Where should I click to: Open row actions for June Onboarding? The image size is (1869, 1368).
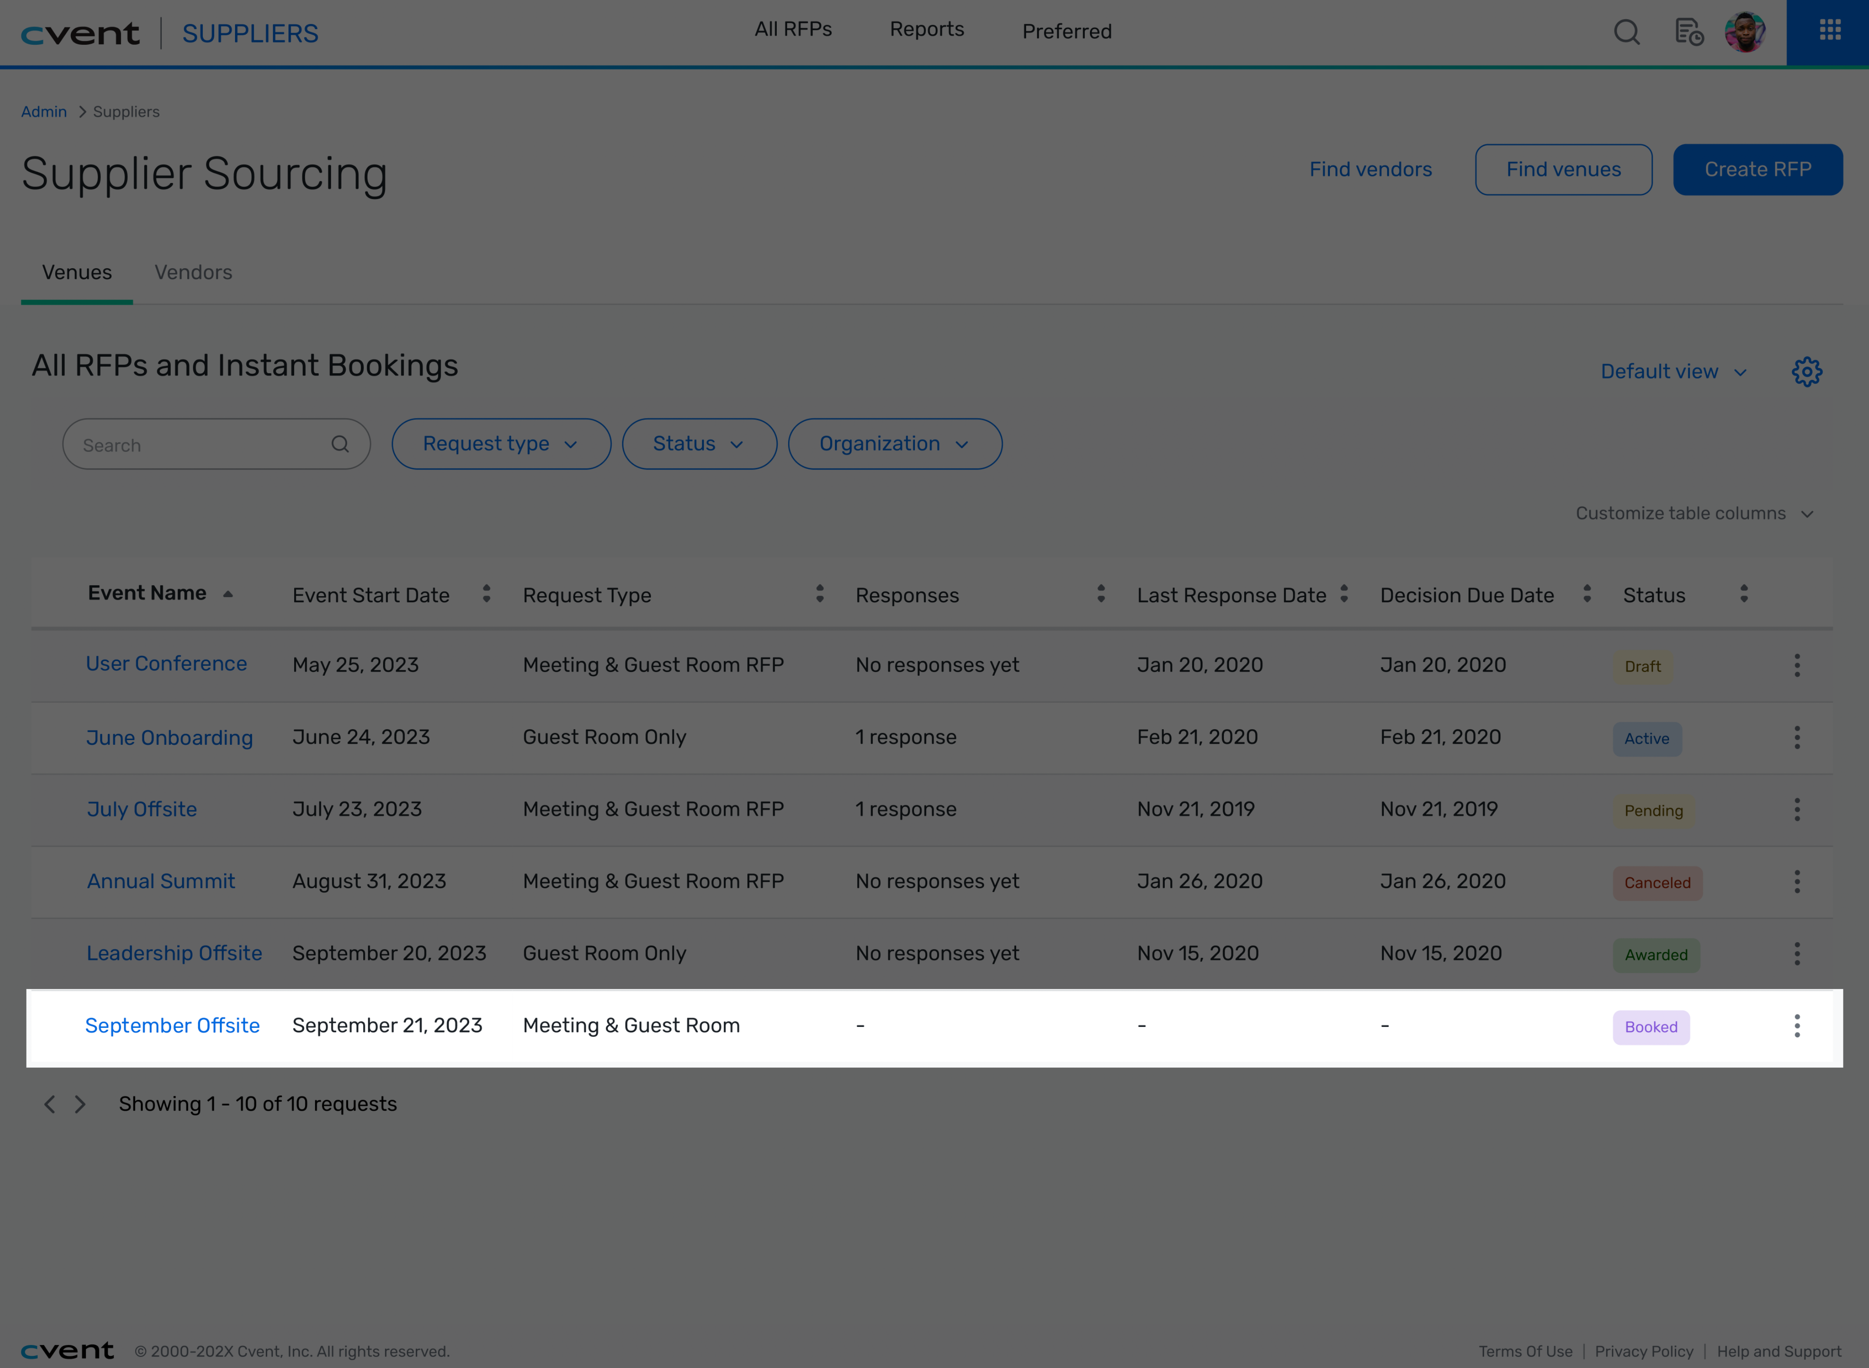pos(1797,737)
